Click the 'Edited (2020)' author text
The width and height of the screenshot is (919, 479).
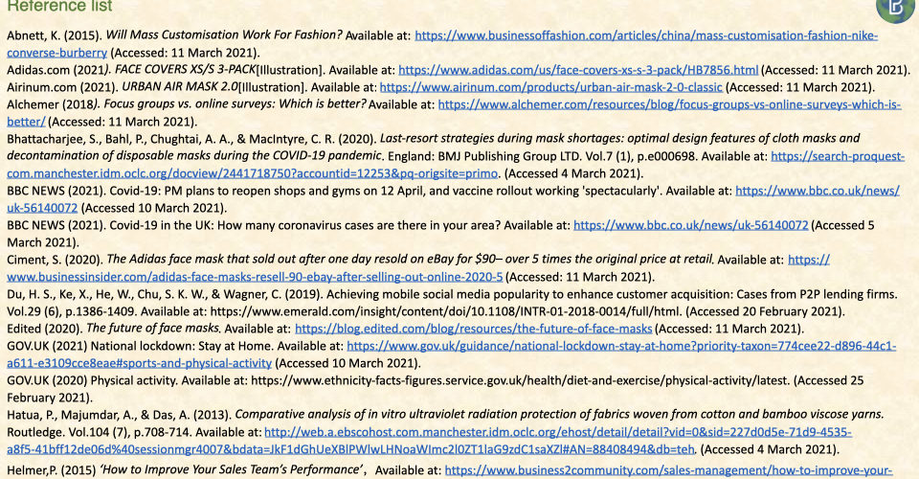click(x=45, y=329)
